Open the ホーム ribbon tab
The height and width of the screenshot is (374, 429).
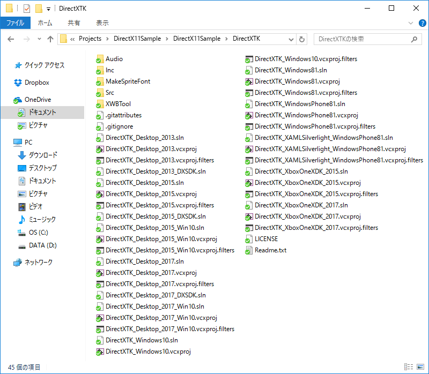pos(45,23)
